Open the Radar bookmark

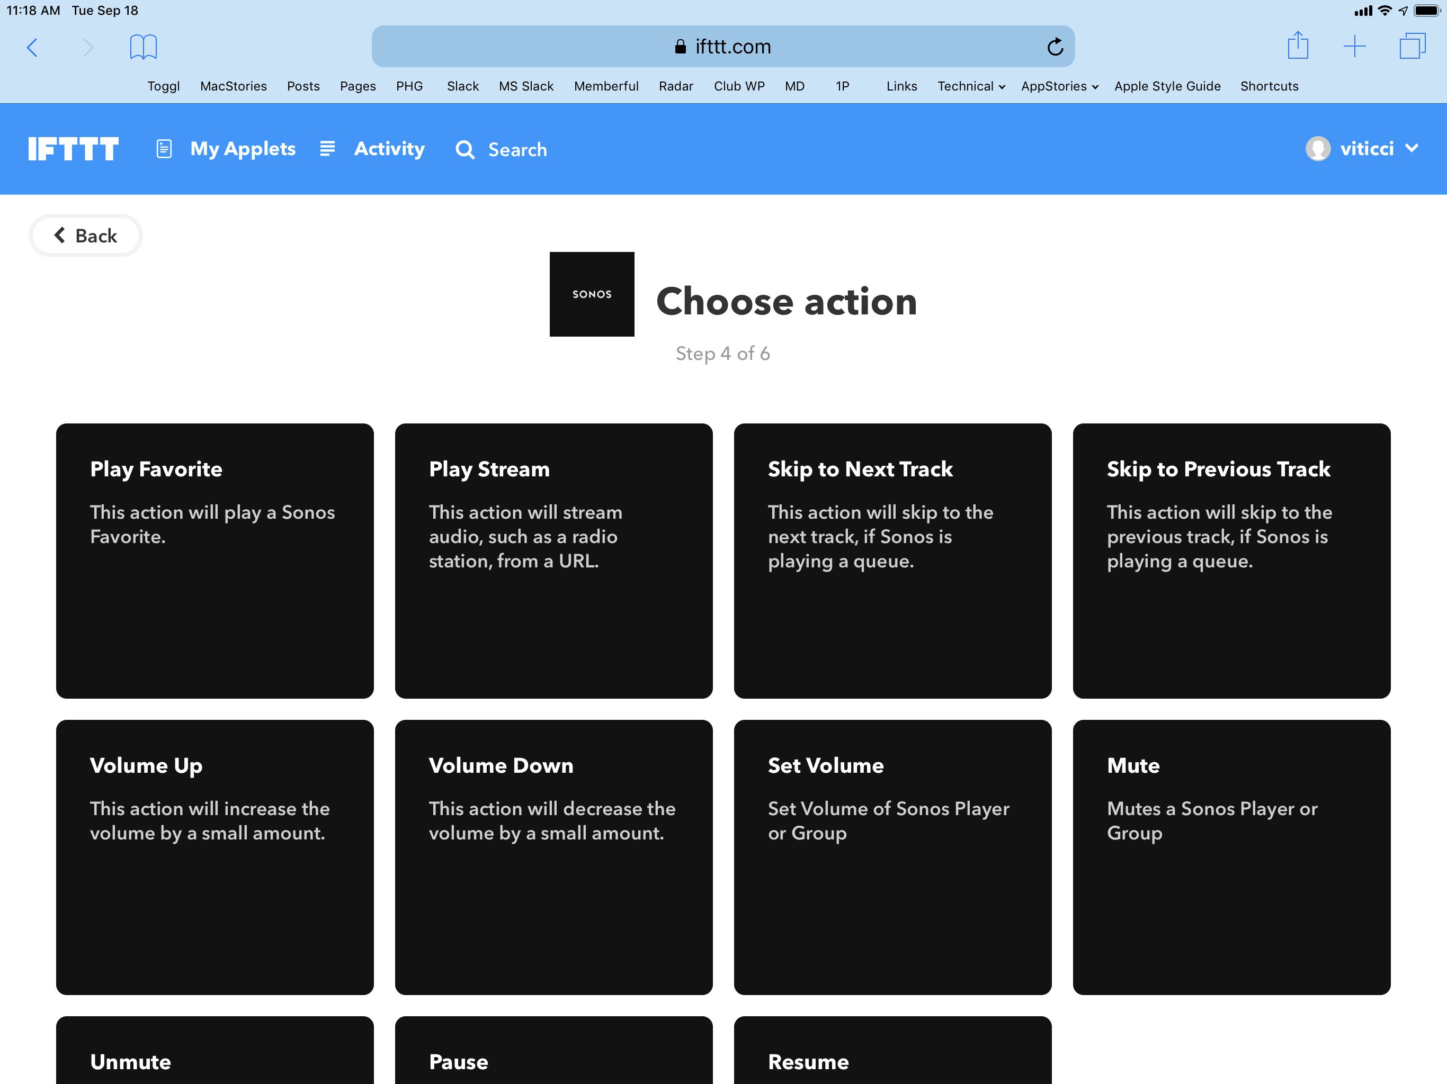coord(676,86)
